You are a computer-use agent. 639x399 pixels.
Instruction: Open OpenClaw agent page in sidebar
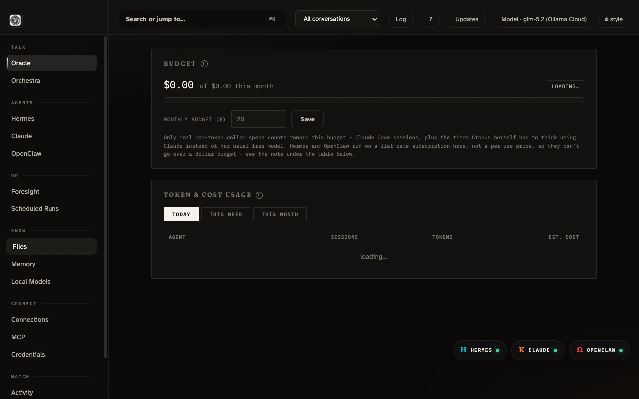51,153
